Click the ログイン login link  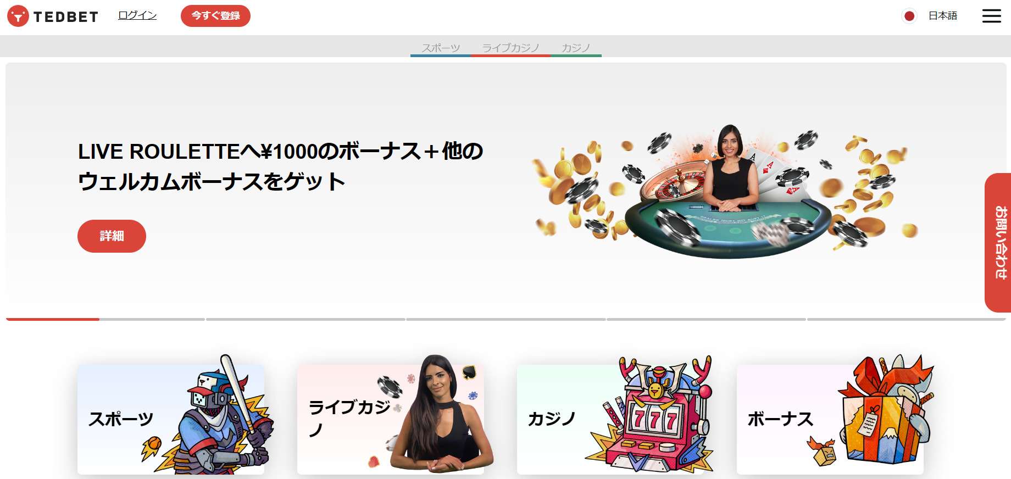point(137,15)
